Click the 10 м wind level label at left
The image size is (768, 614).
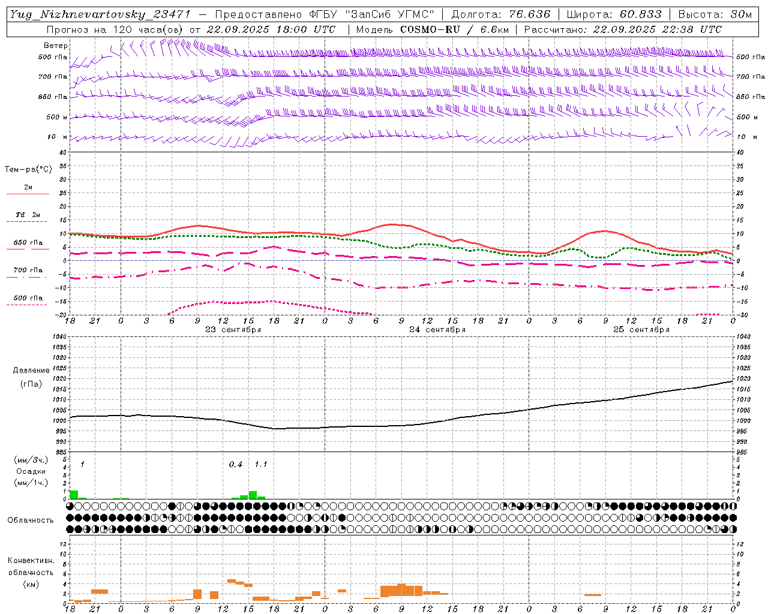coord(58,137)
